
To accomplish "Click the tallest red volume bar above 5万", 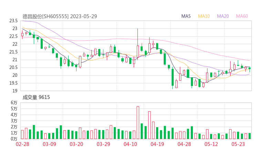I will coord(138,123).
